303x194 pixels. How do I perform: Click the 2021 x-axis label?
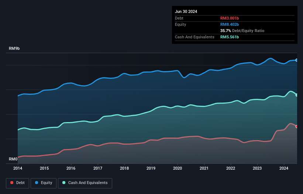204,168
